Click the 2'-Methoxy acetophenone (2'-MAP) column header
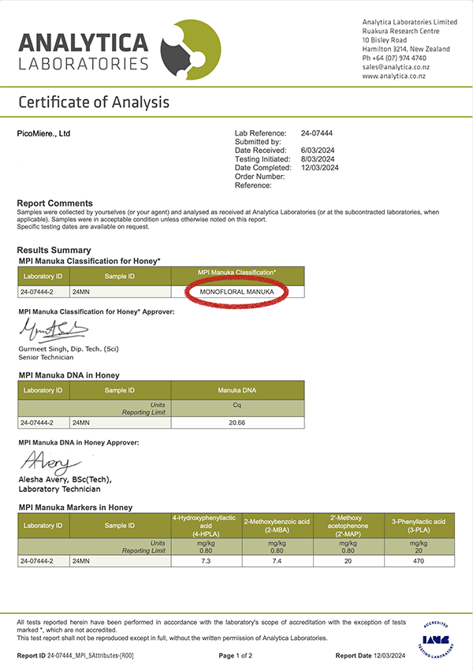 (x=348, y=526)
